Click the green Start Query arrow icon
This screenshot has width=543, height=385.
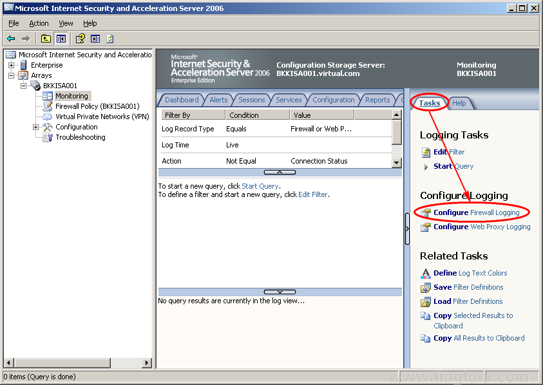click(426, 167)
